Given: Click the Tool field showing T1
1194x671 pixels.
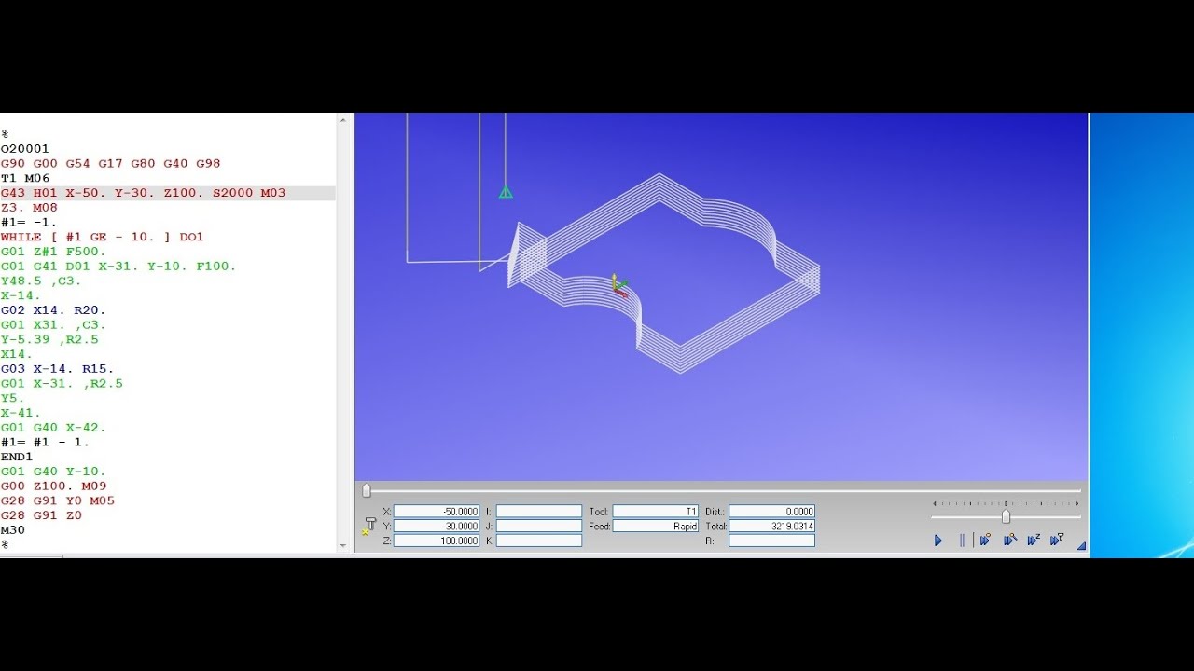Looking at the screenshot, I should coord(656,512).
